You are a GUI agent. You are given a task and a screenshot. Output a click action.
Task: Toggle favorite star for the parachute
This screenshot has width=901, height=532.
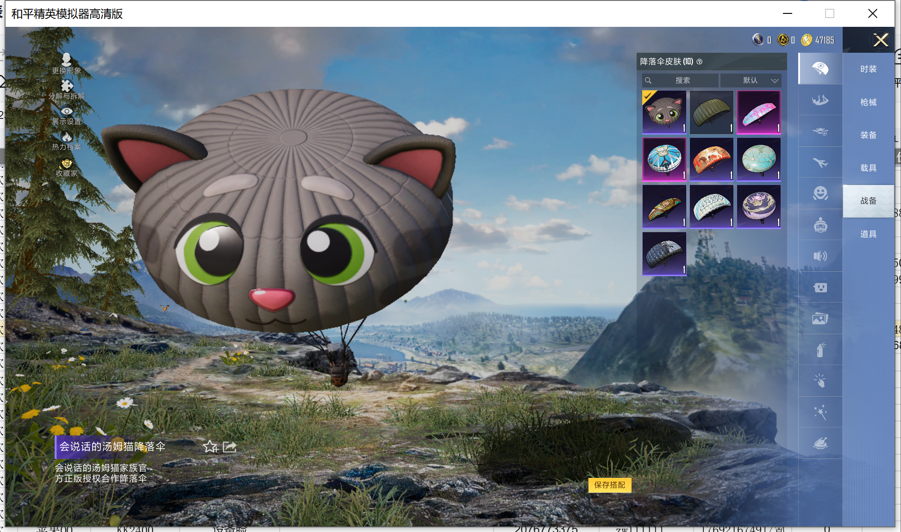point(210,446)
